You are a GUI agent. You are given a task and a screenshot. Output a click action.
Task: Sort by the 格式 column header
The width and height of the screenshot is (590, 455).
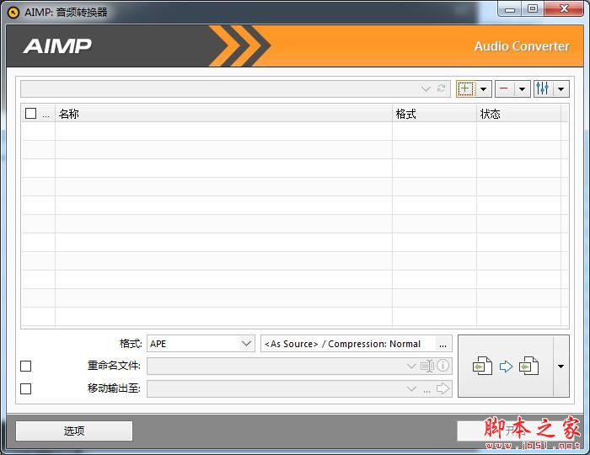click(x=434, y=114)
